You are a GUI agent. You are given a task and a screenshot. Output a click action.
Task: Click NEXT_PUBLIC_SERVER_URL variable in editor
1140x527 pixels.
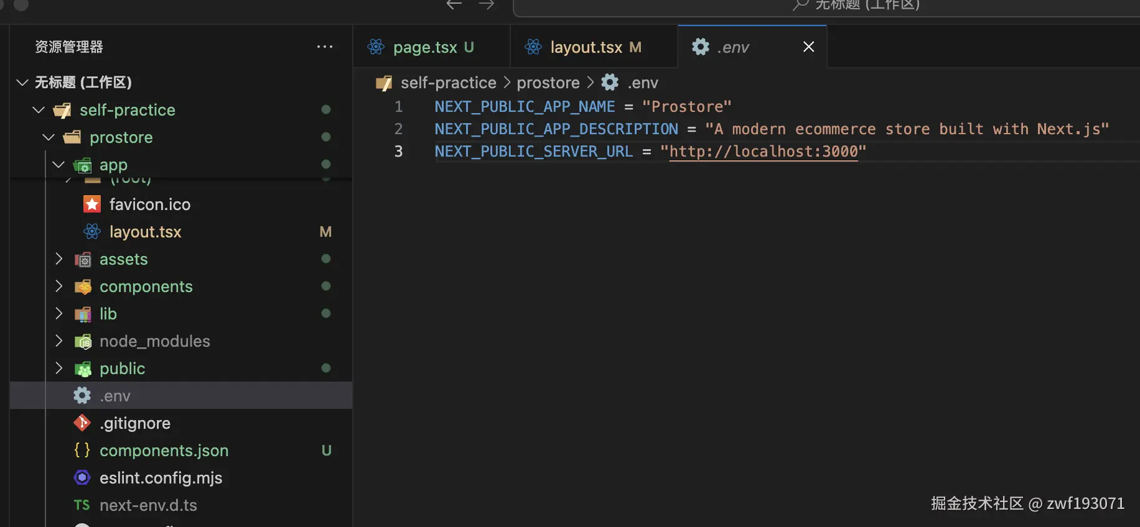pyautogui.click(x=533, y=152)
